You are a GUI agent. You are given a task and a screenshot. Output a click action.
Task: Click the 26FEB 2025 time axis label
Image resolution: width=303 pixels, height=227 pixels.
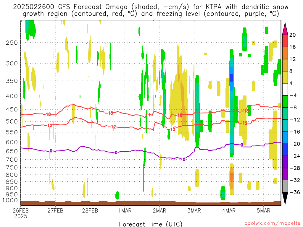coord(21,213)
